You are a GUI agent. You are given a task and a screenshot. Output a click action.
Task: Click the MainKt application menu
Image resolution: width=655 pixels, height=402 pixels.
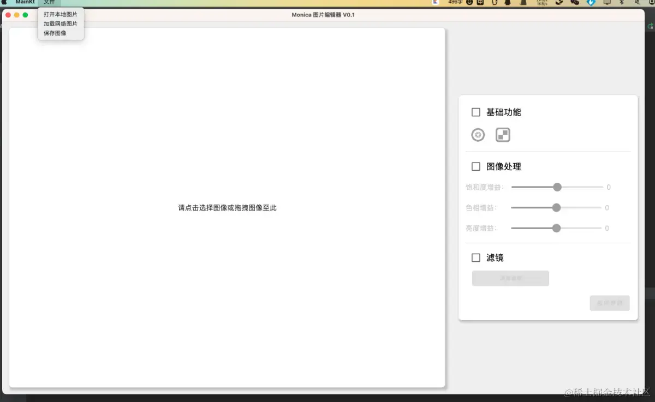[25, 2]
